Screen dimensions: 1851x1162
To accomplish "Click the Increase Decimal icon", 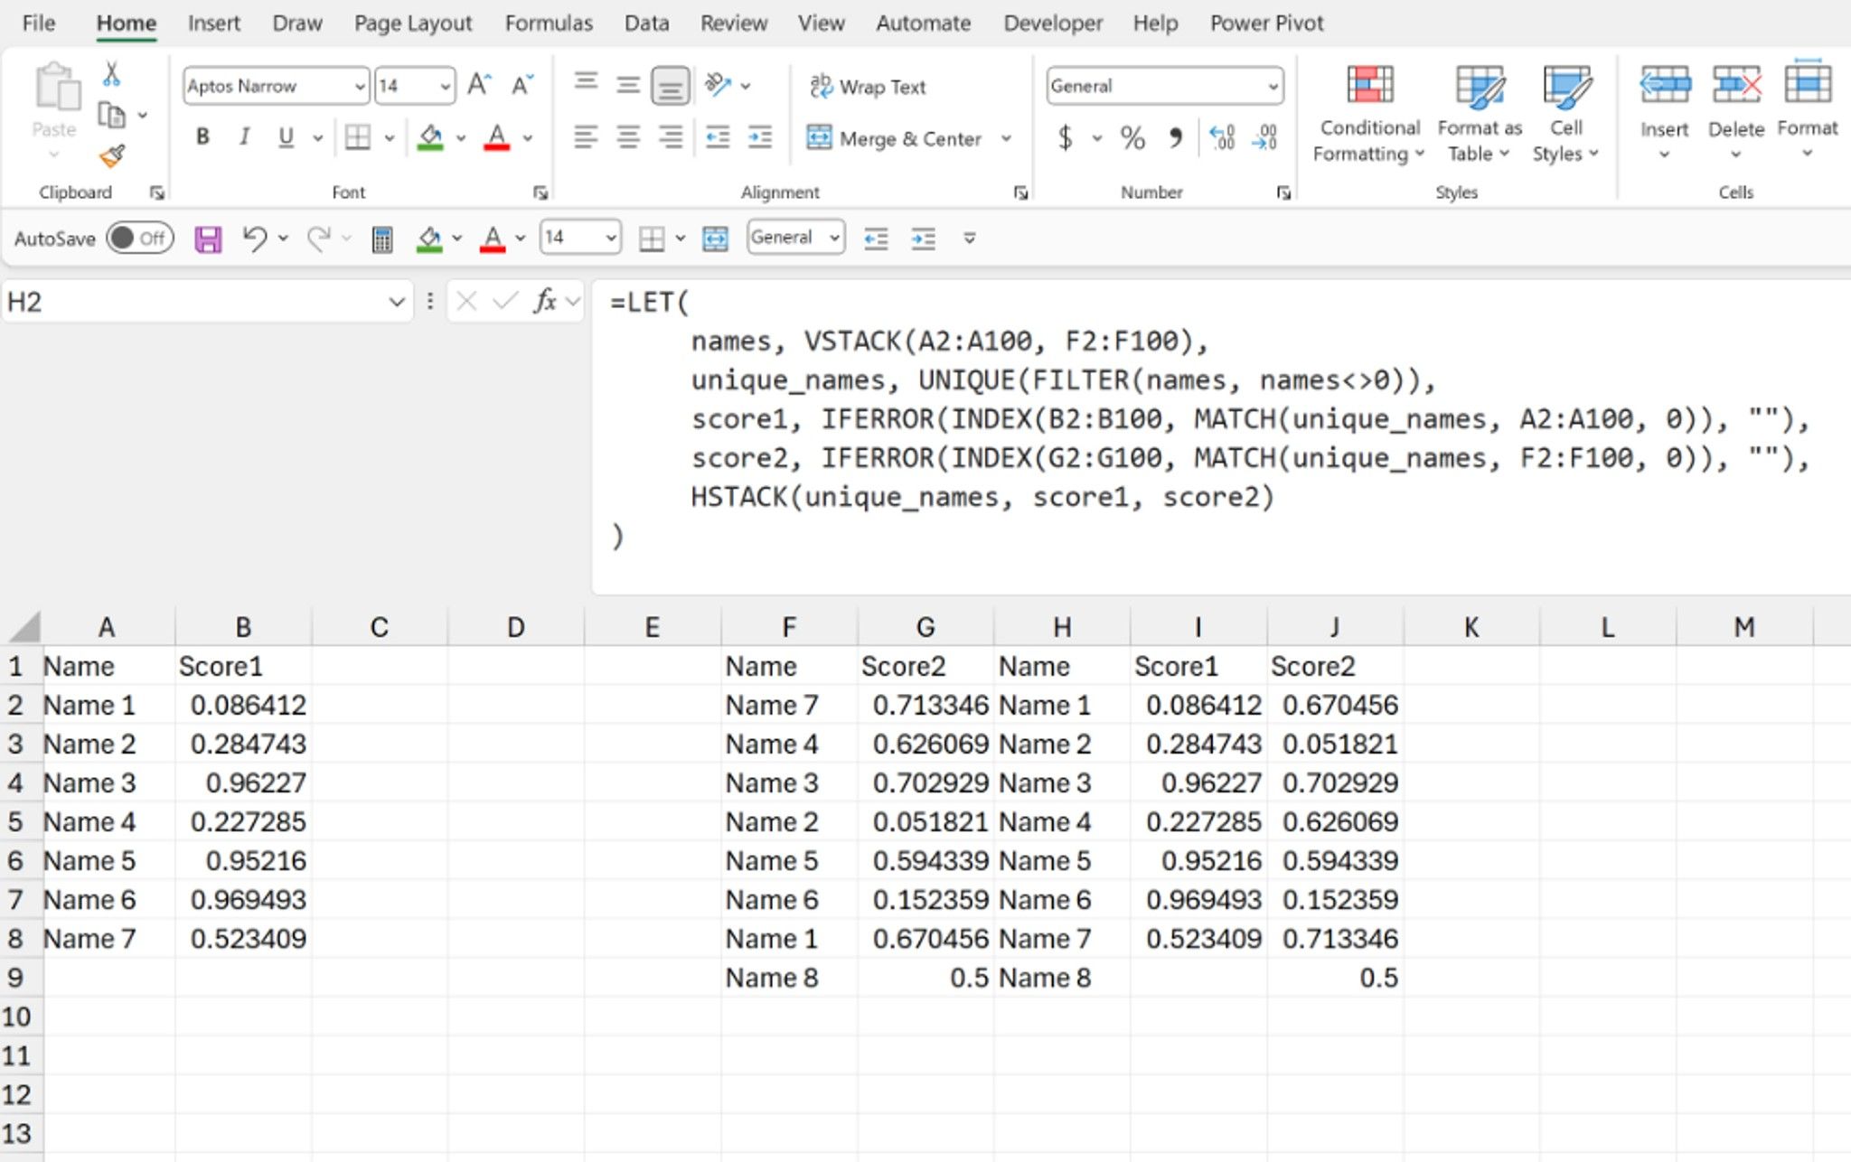I will pos(1221,137).
